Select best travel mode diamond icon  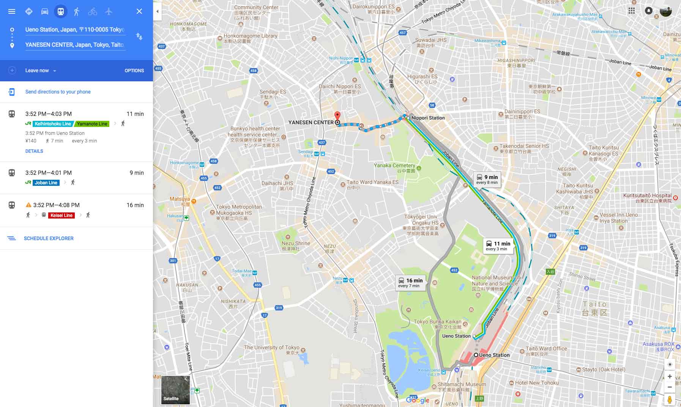point(29,11)
